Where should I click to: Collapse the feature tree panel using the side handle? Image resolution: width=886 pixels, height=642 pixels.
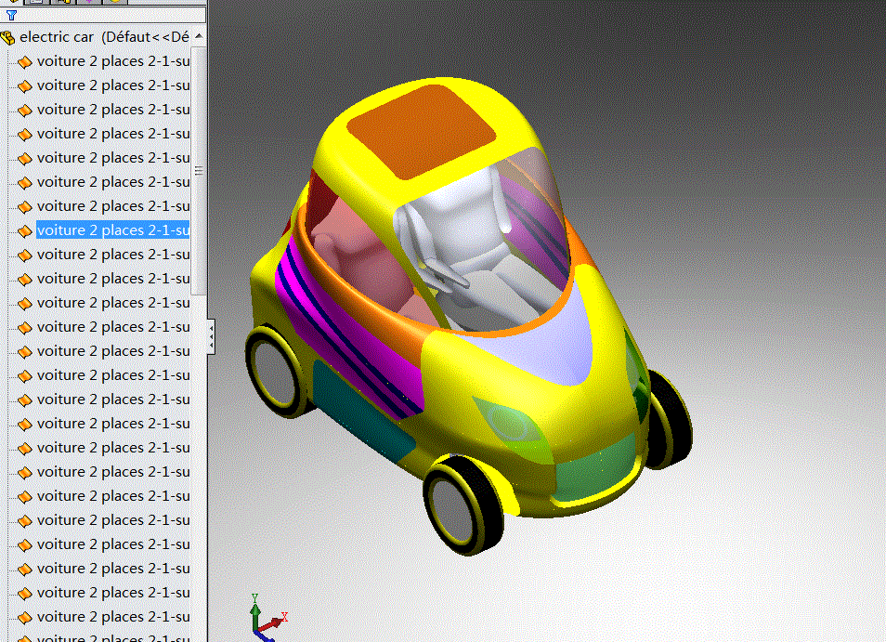(x=211, y=335)
